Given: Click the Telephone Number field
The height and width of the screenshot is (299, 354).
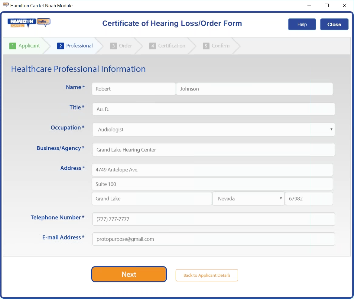Looking at the screenshot, I should point(213,219).
